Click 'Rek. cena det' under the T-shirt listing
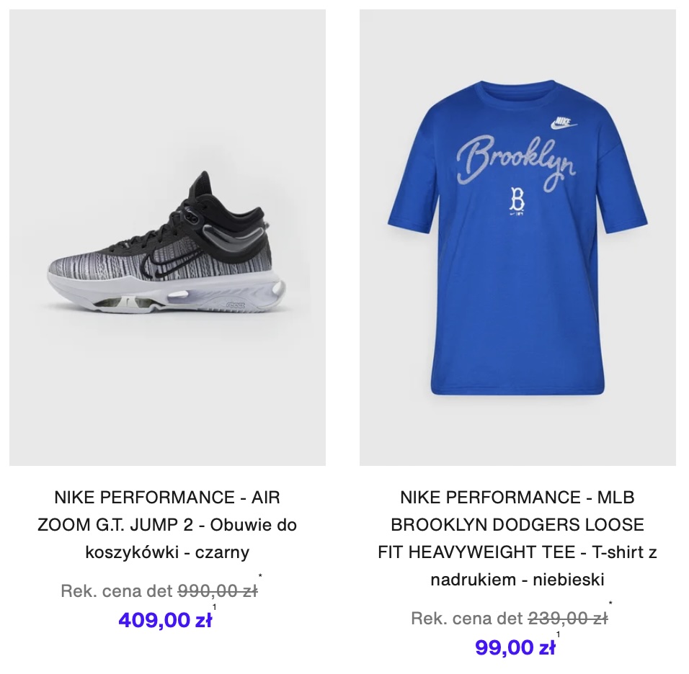 click(466, 619)
